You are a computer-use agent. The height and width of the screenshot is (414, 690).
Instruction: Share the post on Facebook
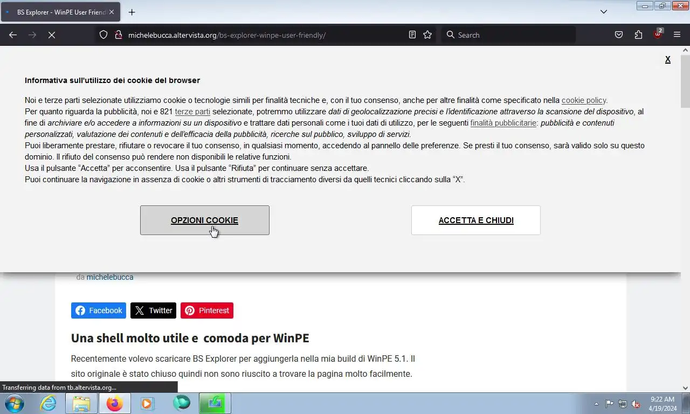[x=99, y=310]
